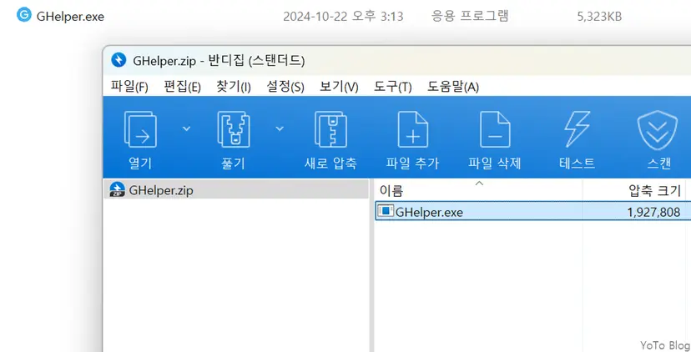Toggle sort arrow above the name column

tap(480, 184)
